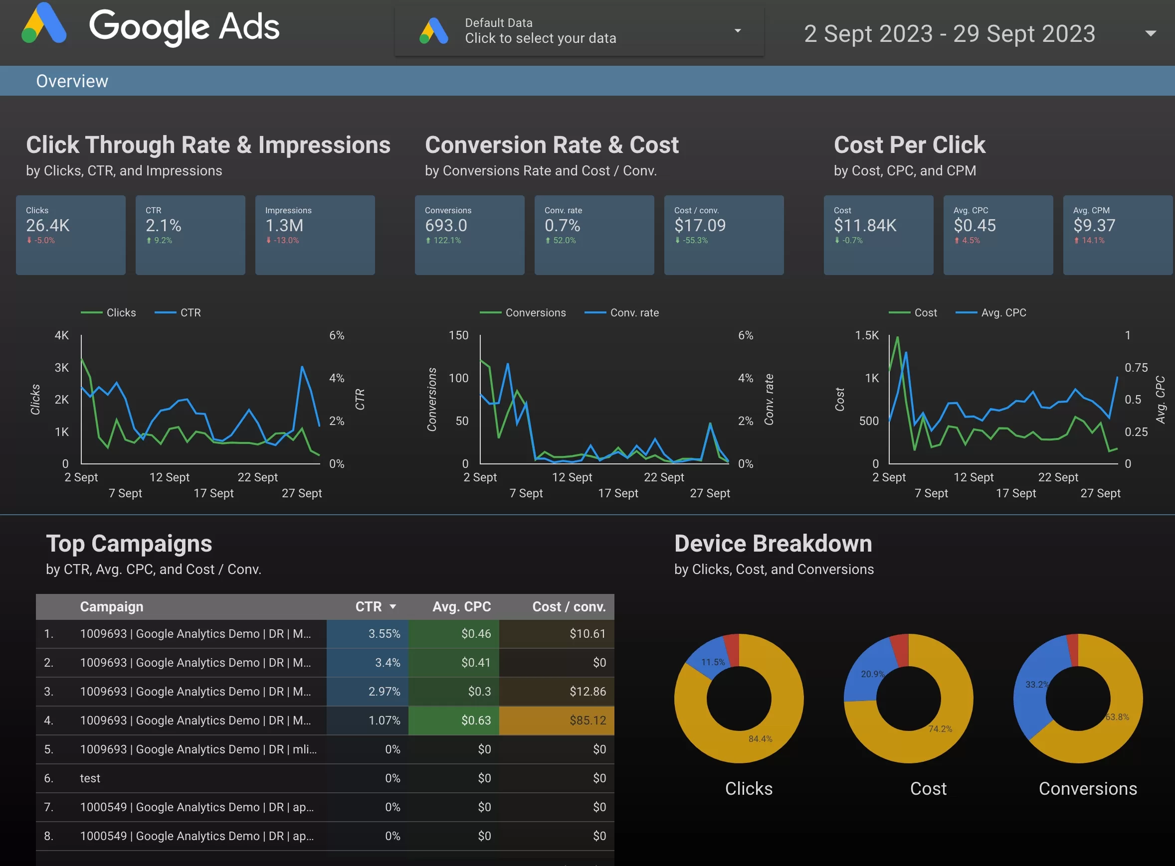Click the $85.12 Cost / conv. cell
This screenshot has height=866, width=1175.
point(557,721)
